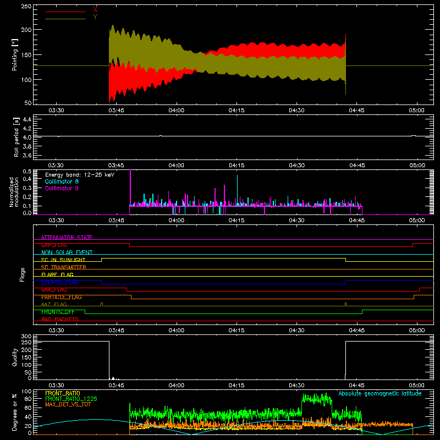Click the Pointing ["] axis title

[15, 54]
